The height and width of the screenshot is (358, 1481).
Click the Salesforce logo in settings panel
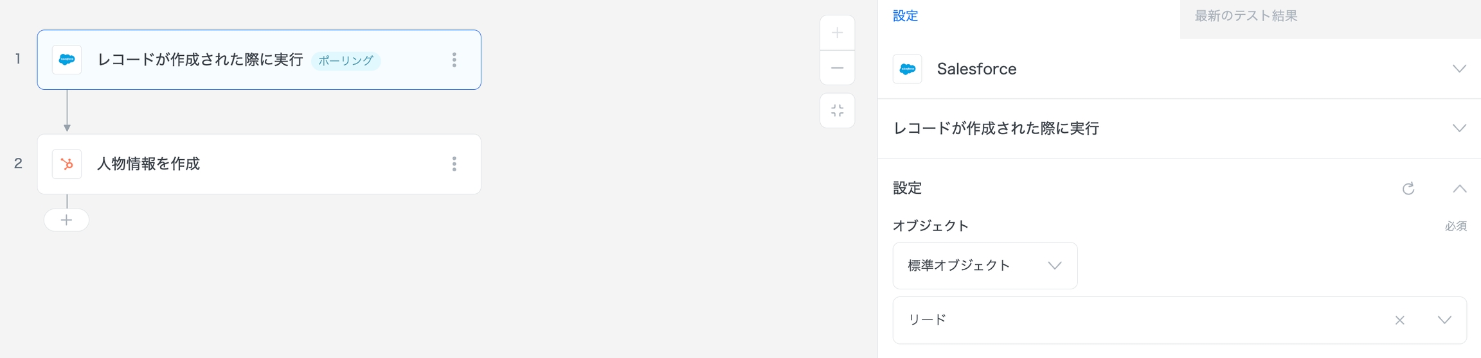point(907,69)
